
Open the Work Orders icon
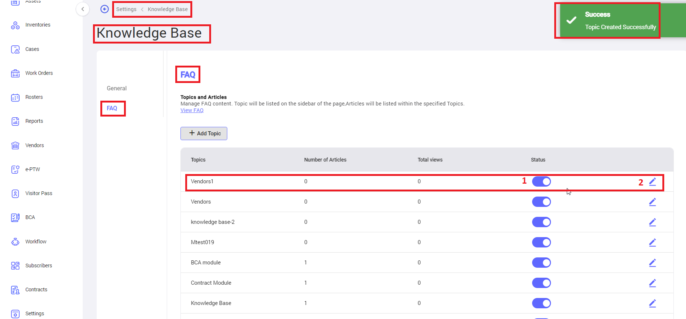tap(15, 73)
